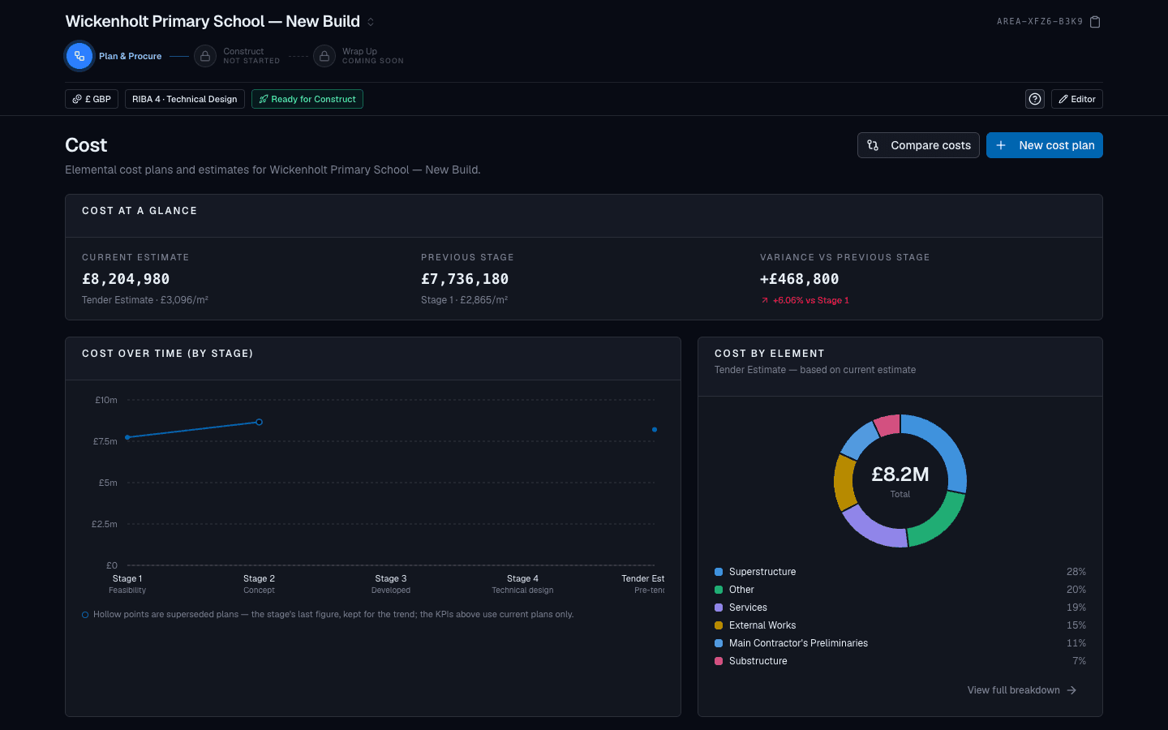Viewport: 1168px width, 730px height.
Task: Click the previous stage value "£7,736,180"
Action: tap(465, 279)
